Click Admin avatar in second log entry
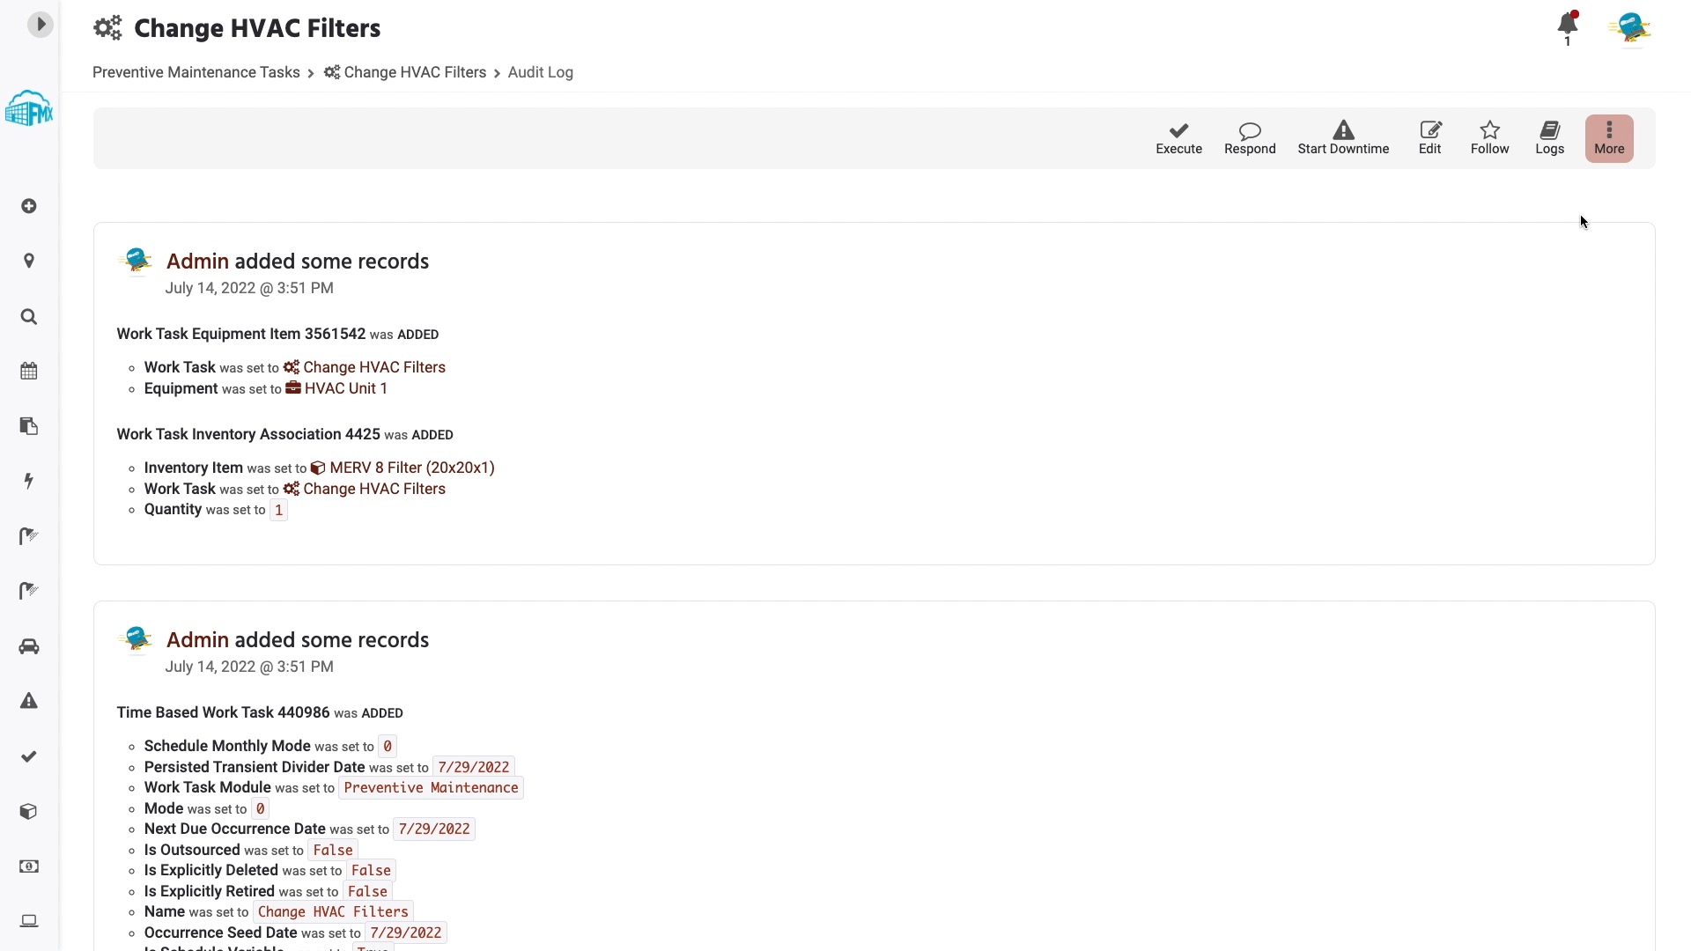This screenshot has width=1691, height=951. (x=136, y=640)
